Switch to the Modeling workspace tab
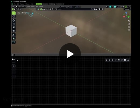Image resolution: width=140 pixels, height=108 pixels. [45, 4]
